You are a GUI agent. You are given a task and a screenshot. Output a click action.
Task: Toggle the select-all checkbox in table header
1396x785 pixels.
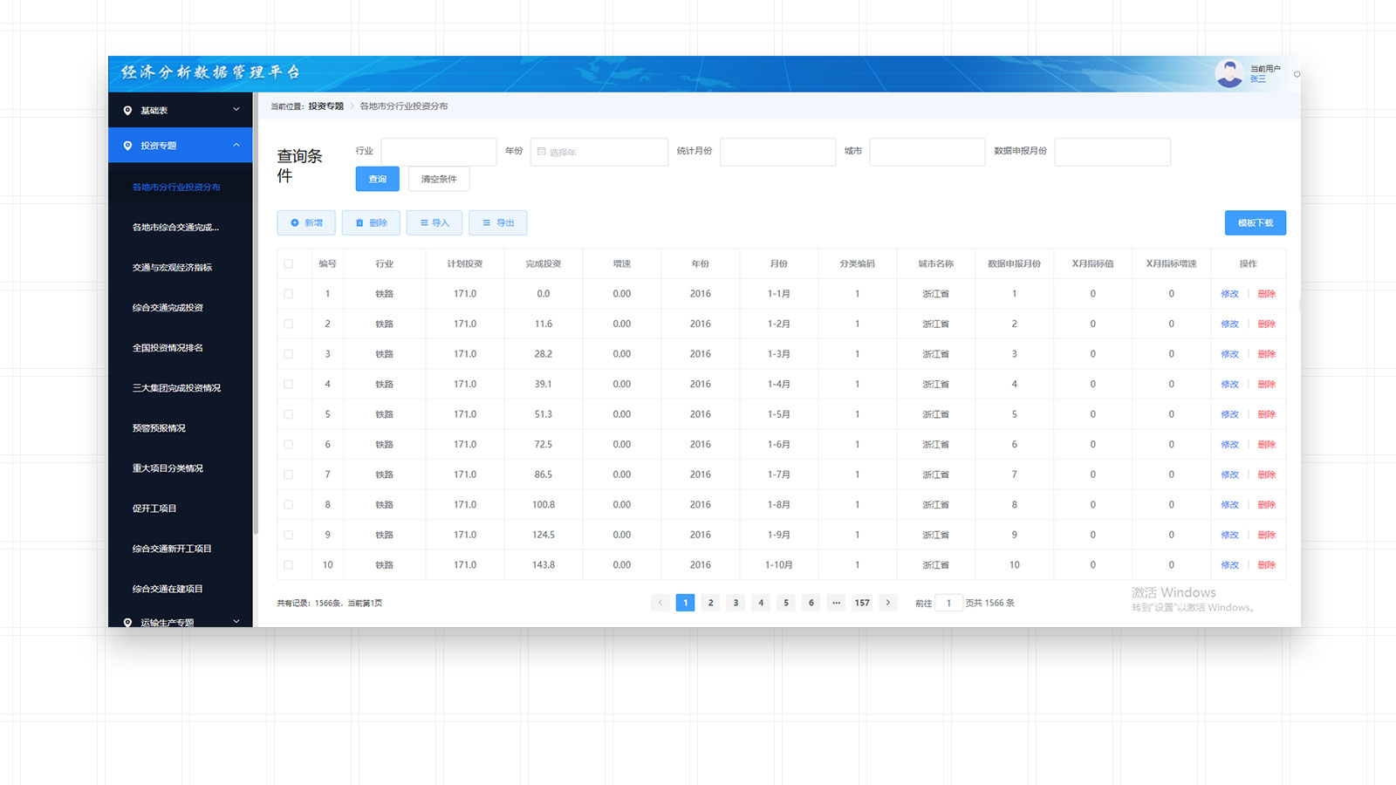(289, 263)
